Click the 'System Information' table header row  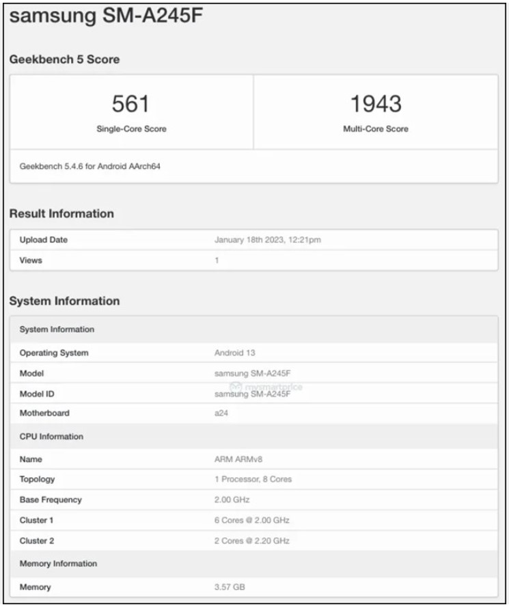point(254,329)
